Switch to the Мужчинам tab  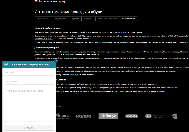[61, 19]
